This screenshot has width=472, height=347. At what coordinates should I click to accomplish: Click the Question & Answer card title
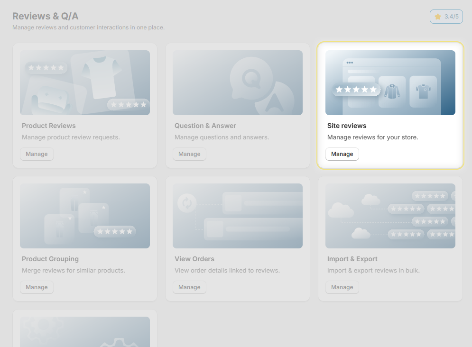(x=205, y=126)
